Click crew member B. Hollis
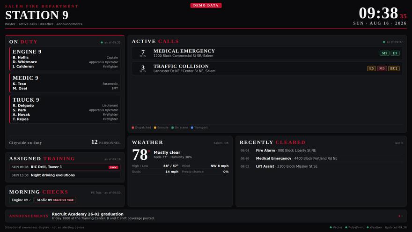The width and height of the screenshot is (412, 232). tap(21, 57)
